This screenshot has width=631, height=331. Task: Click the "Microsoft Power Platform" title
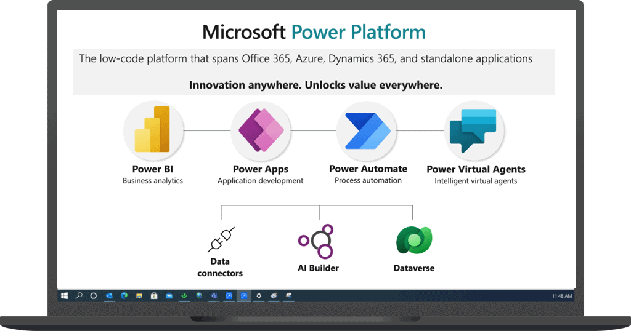coord(314,32)
